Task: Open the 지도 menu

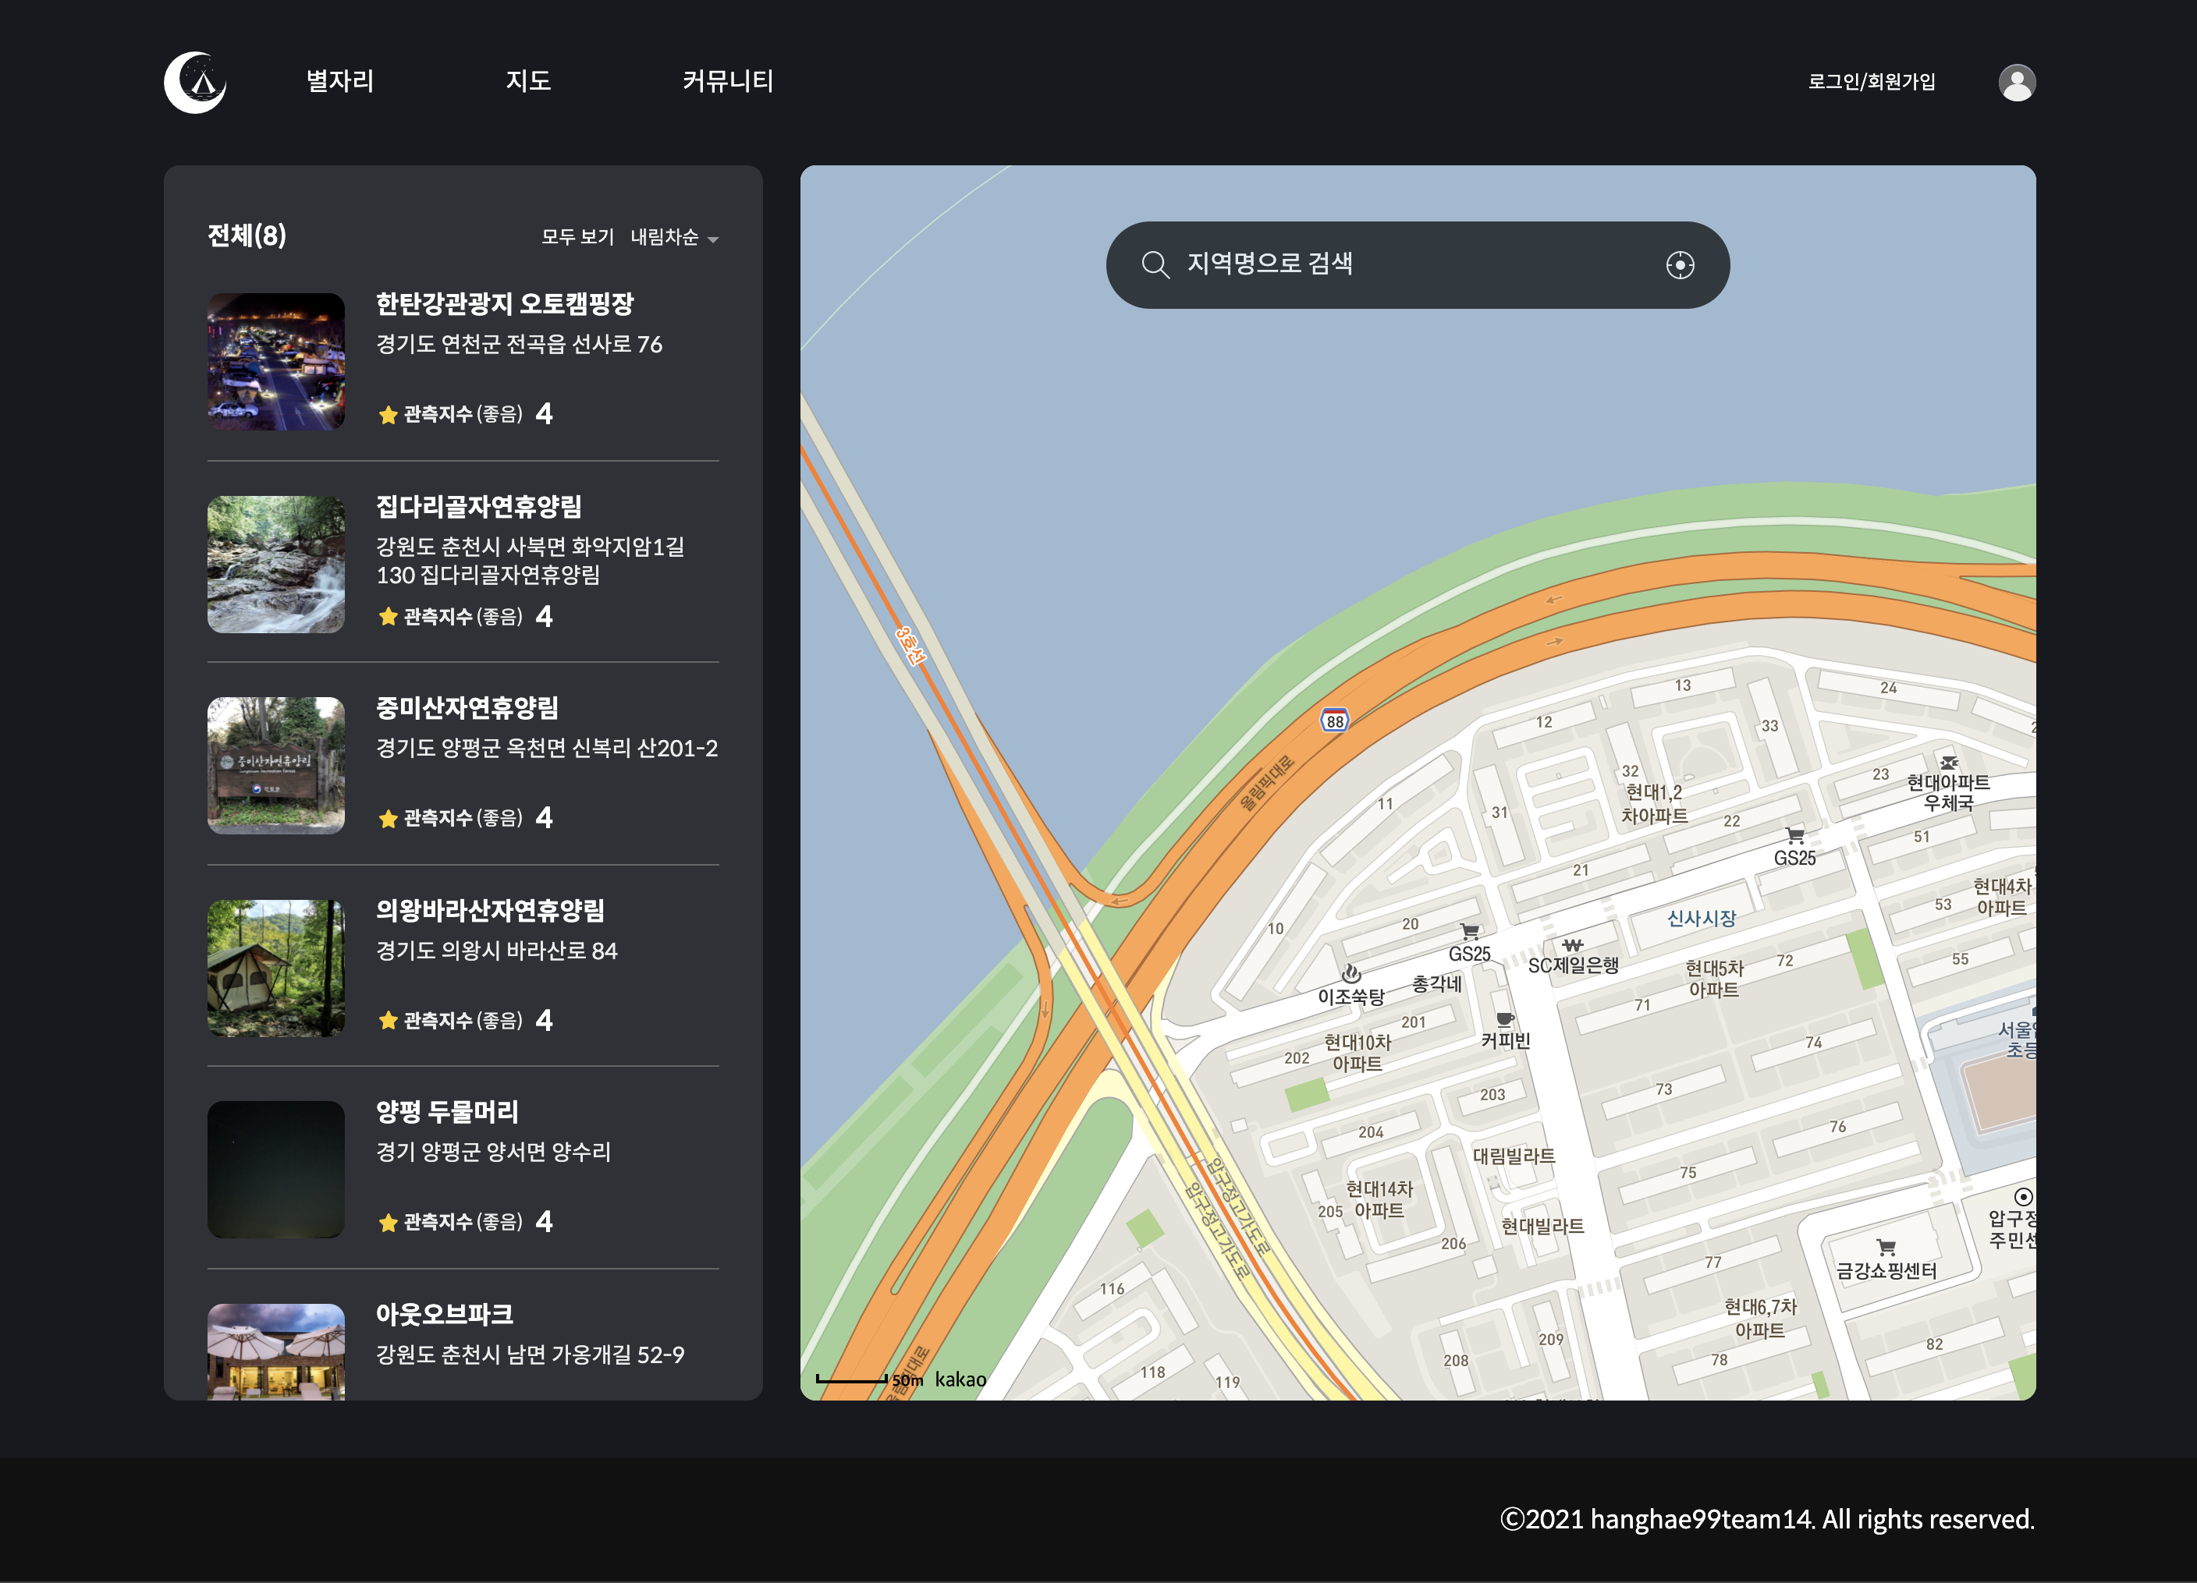Action: point(528,81)
